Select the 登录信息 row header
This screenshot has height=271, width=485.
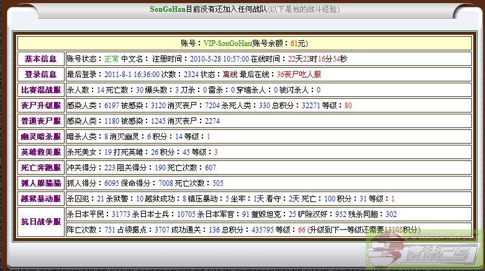[x=40, y=75]
